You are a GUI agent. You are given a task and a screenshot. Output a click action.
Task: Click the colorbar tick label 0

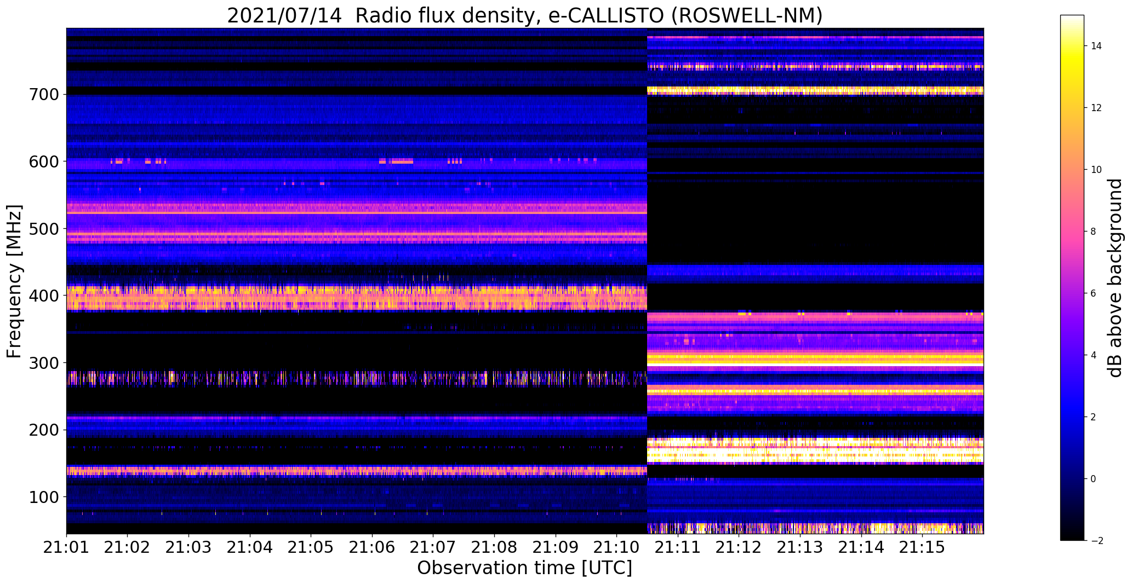click(x=1094, y=479)
